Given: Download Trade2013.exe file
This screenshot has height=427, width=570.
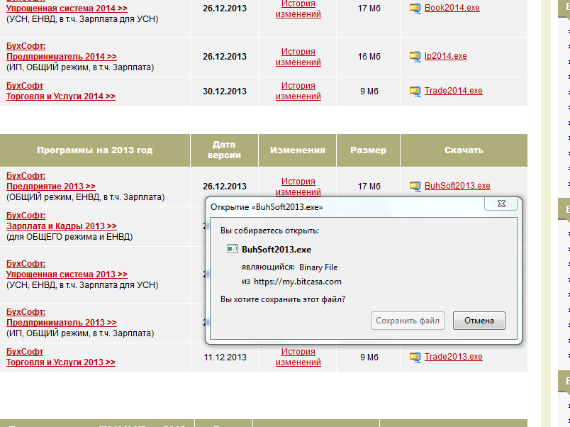Looking at the screenshot, I should click(453, 357).
